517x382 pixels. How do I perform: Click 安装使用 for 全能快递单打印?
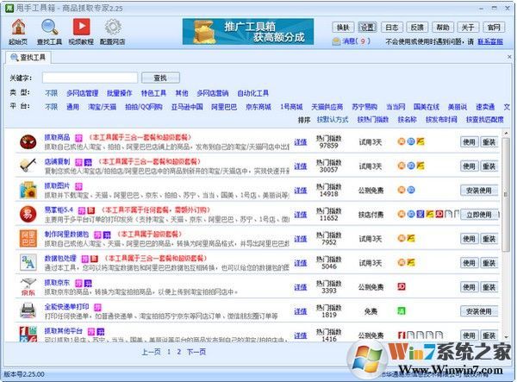(x=479, y=311)
